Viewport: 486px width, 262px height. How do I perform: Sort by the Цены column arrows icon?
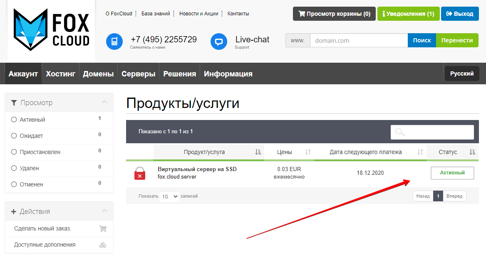point(308,152)
